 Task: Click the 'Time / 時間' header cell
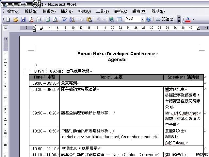tap(44, 77)
